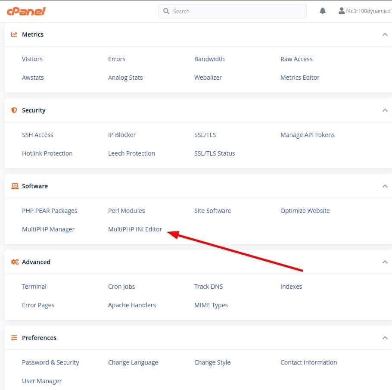Screen dimensions: 392x390
Task: Open Manage API Tokens
Action: tap(307, 135)
